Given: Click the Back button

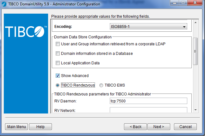Looking at the screenshot, I should 135,127.
